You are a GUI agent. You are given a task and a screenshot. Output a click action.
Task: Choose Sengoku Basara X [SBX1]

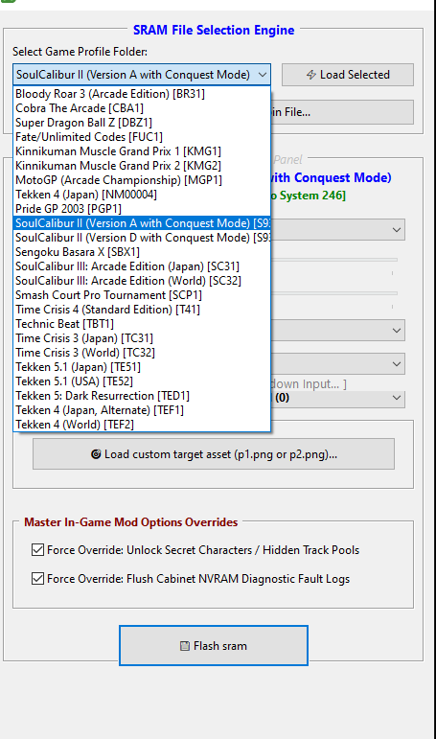pyautogui.click(x=142, y=252)
